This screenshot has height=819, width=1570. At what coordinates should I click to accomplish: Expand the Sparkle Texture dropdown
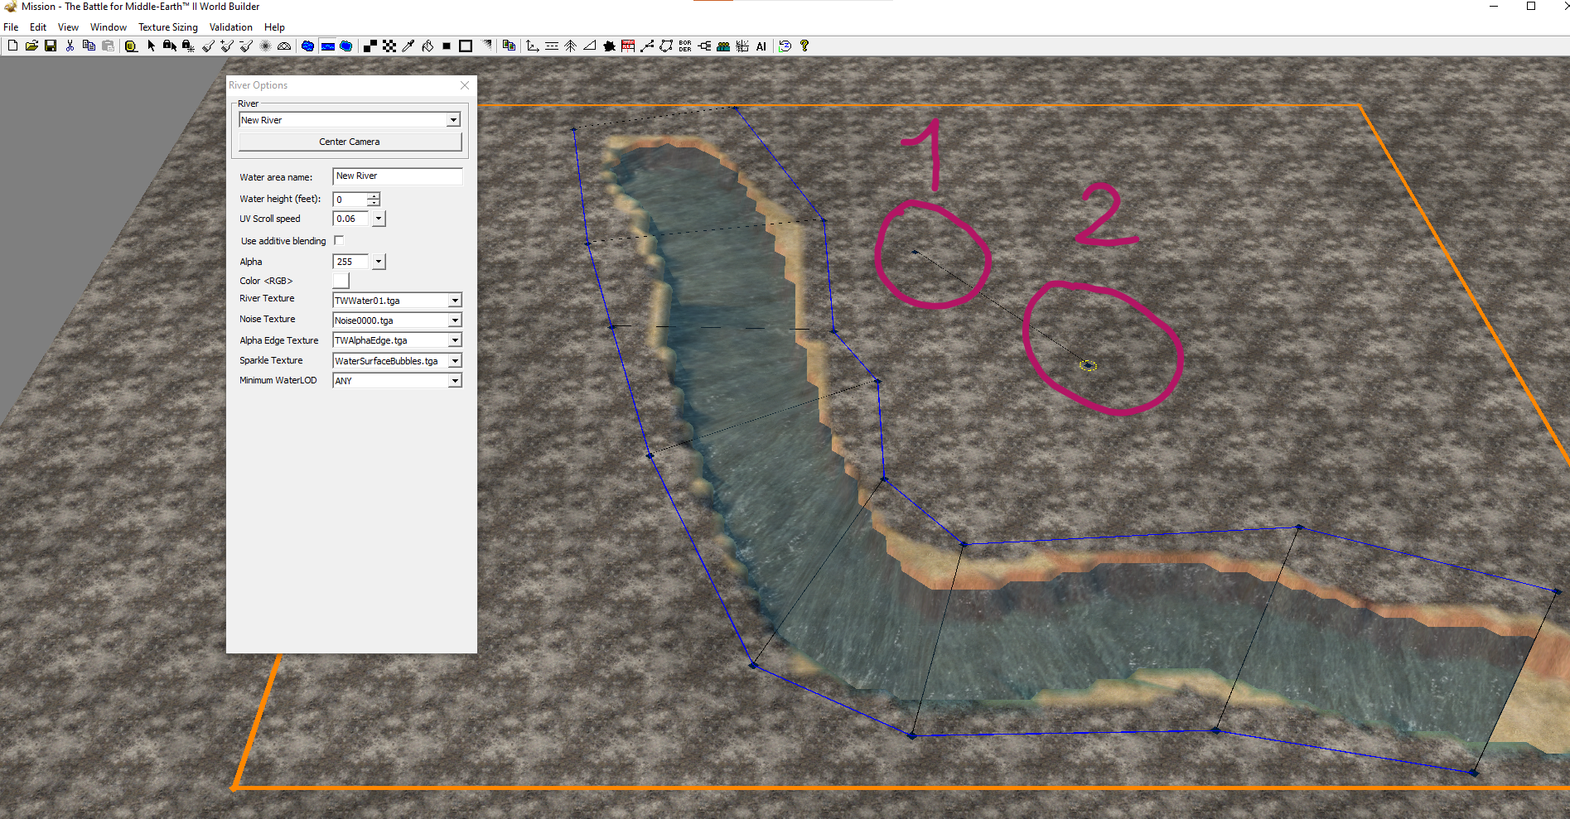(455, 361)
